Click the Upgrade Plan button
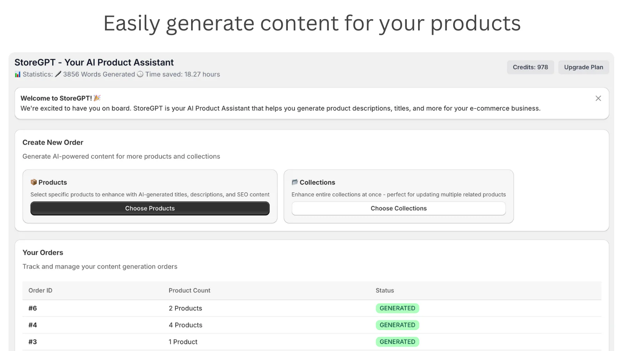Image resolution: width=624 pixels, height=351 pixels. 583,67
